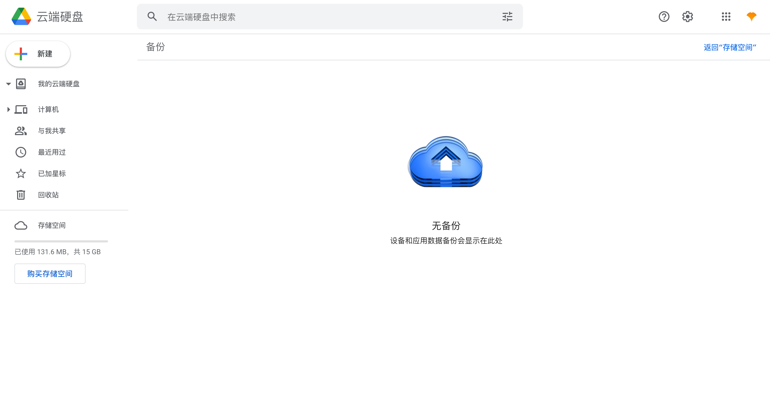Click the 与我共享 people icon
The width and height of the screenshot is (770, 408).
pos(21,131)
